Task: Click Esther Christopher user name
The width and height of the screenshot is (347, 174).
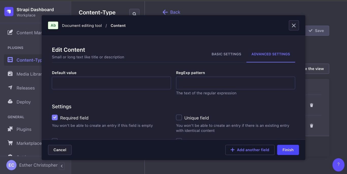Action: (38, 165)
